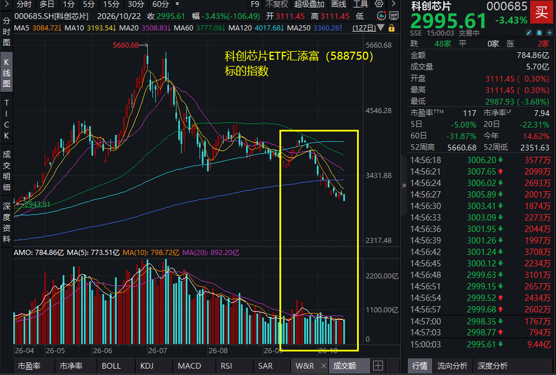Close the W&R indicator tab
The width and height of the screenshot is (556, 375).
pos(323,366)
